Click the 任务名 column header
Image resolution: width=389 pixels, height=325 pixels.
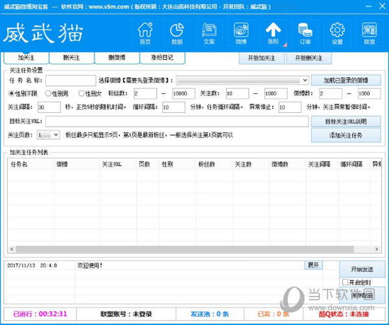[30, 164]
